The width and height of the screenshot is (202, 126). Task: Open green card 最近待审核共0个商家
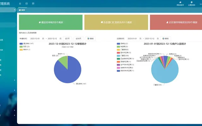coord(50,22)
